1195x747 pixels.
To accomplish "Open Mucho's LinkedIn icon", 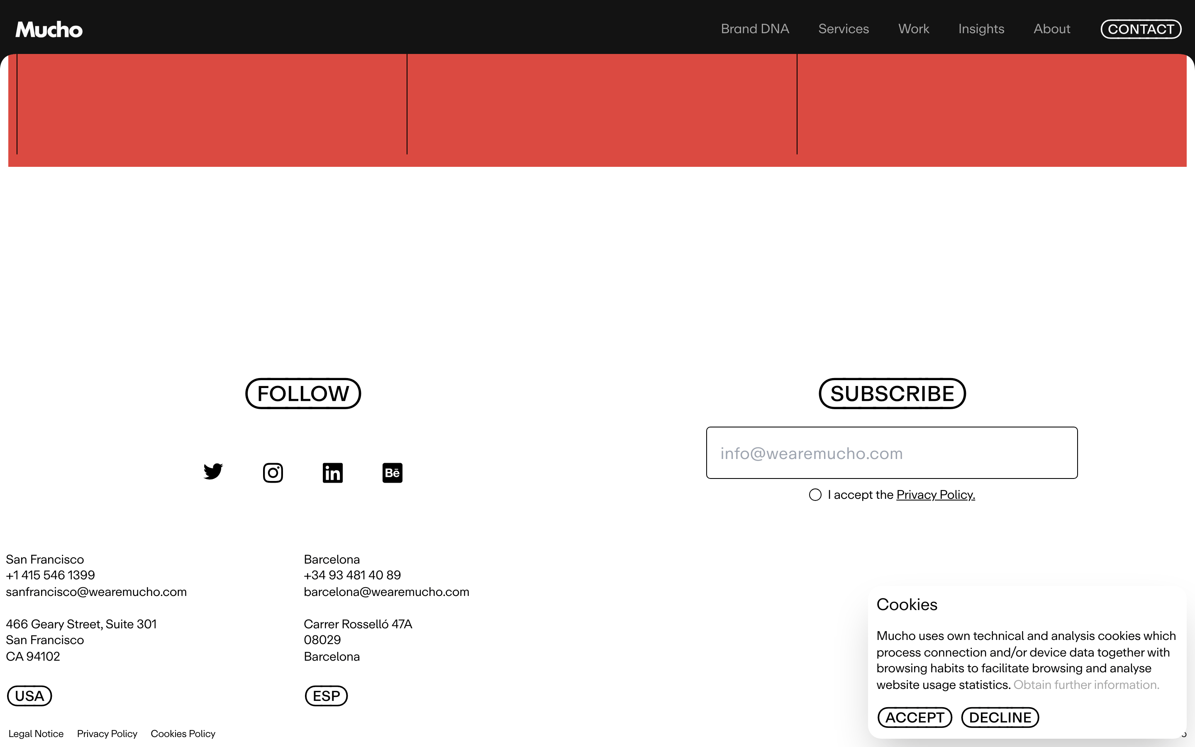I will [x=332, y=473].
